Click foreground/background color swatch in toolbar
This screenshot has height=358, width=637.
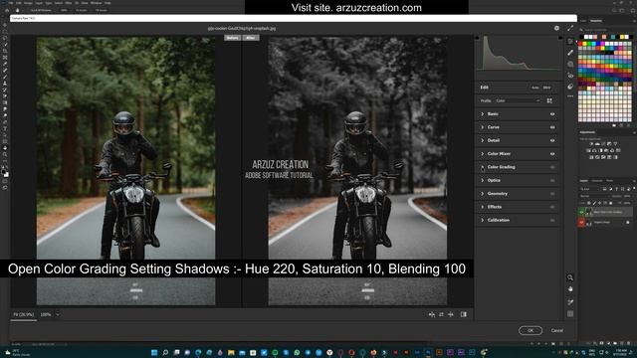5,173
